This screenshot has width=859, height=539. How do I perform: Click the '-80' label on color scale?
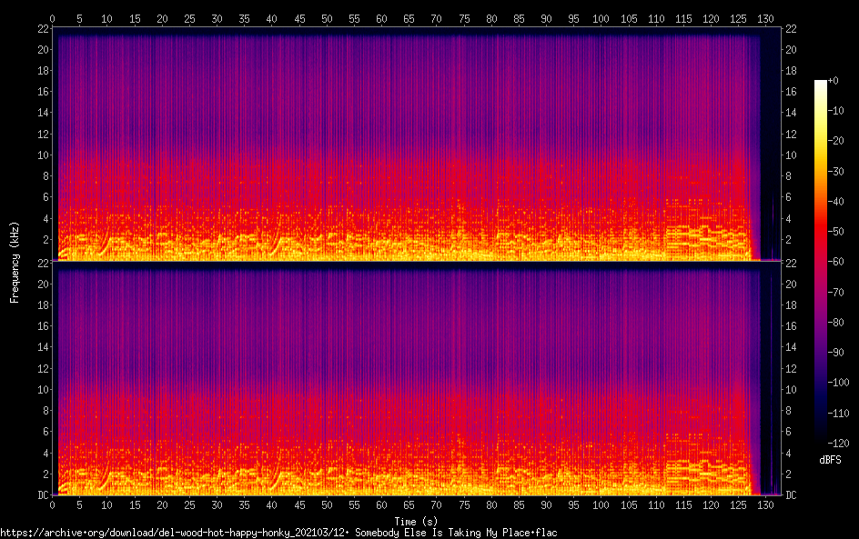tap(835, 323)
